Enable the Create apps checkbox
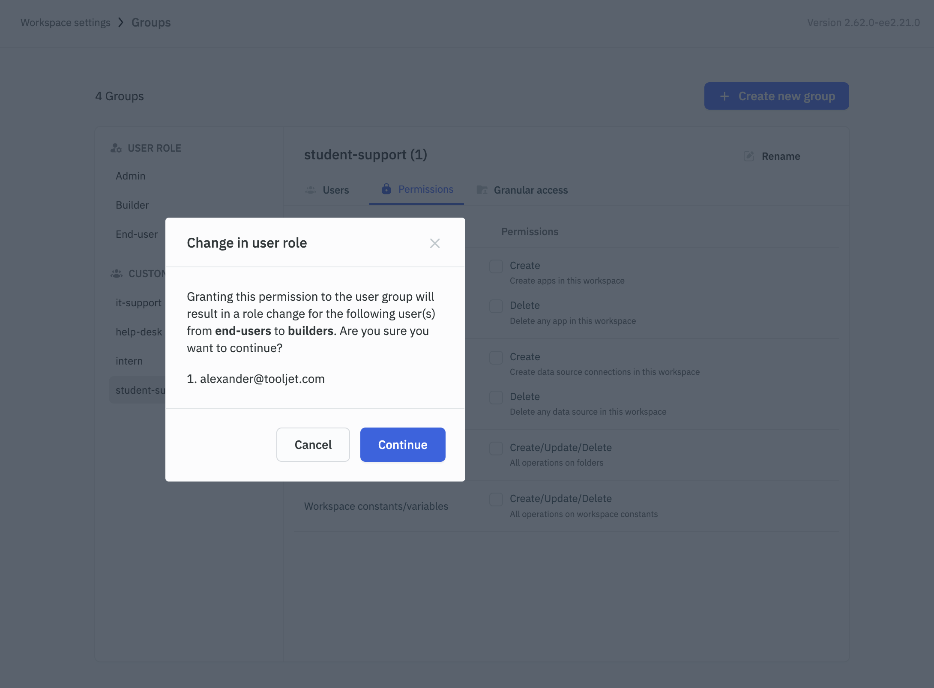This screenshot has width=934, height=688. click(x=496, y=265)
